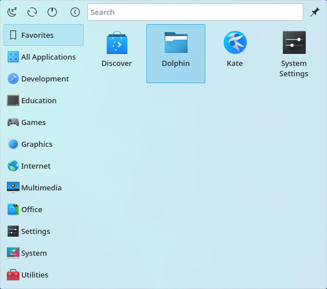327x289 pixels.
Task: Click the Sleep moon icon
Action: (12, 12)
